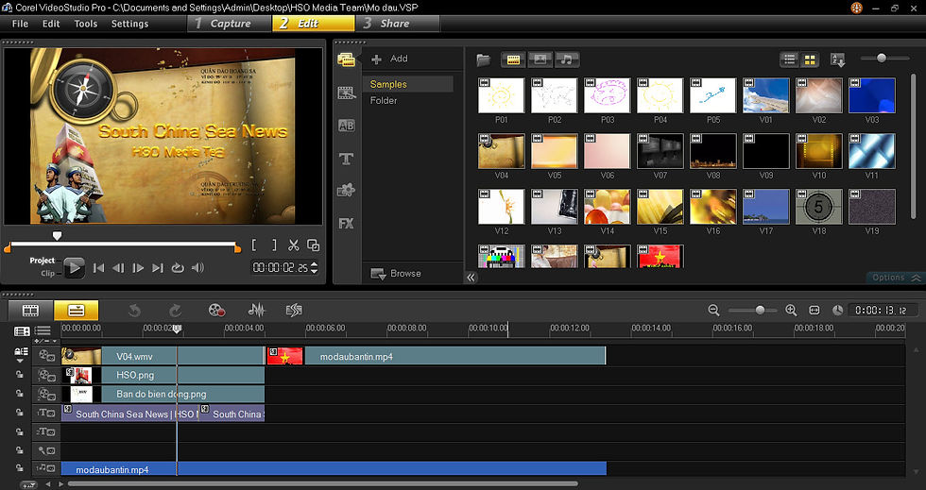Image resolution: width=926 pixels, height=490 pixels.
Task: Click the Add folder button
Action: click(389, 59)
